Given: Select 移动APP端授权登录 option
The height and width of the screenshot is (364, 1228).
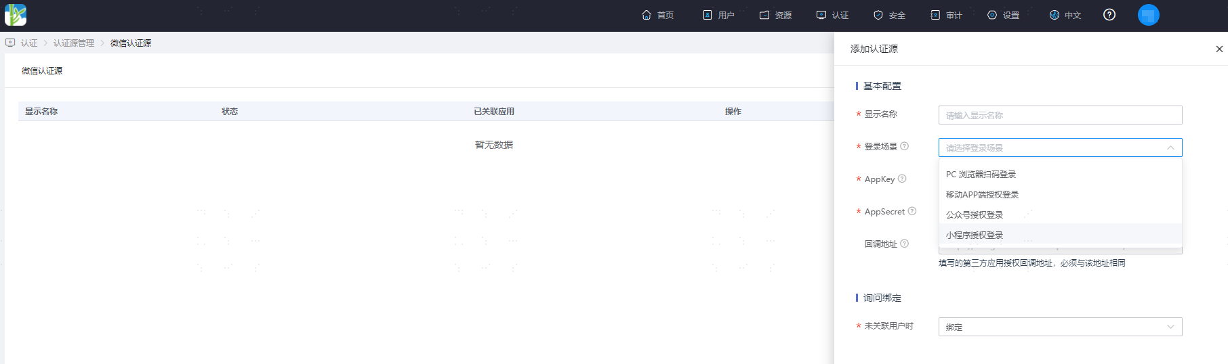Looking at the screenshot, I should 1060,194.
